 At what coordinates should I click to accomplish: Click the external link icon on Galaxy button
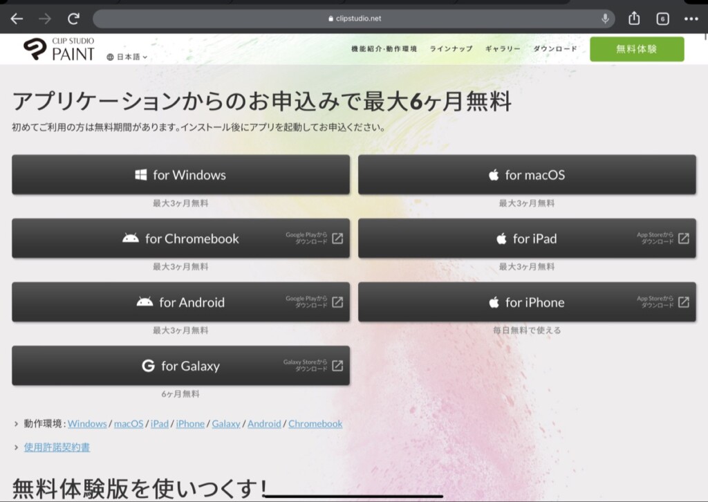click(337, 366)
